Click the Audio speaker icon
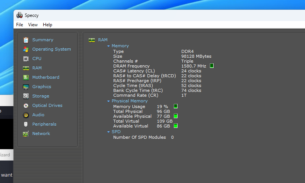Screen dimensions: 305x183 26,115
